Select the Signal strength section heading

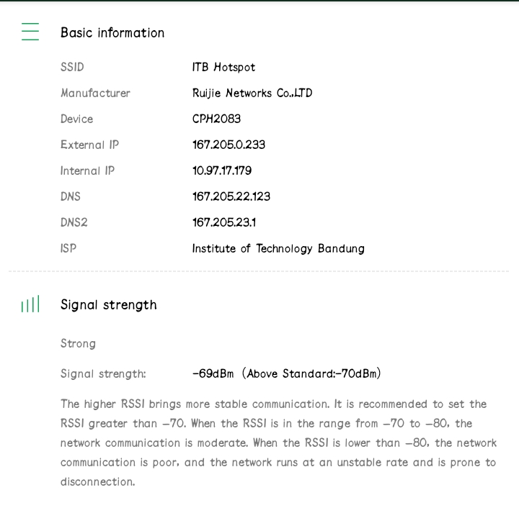[108, 304]
